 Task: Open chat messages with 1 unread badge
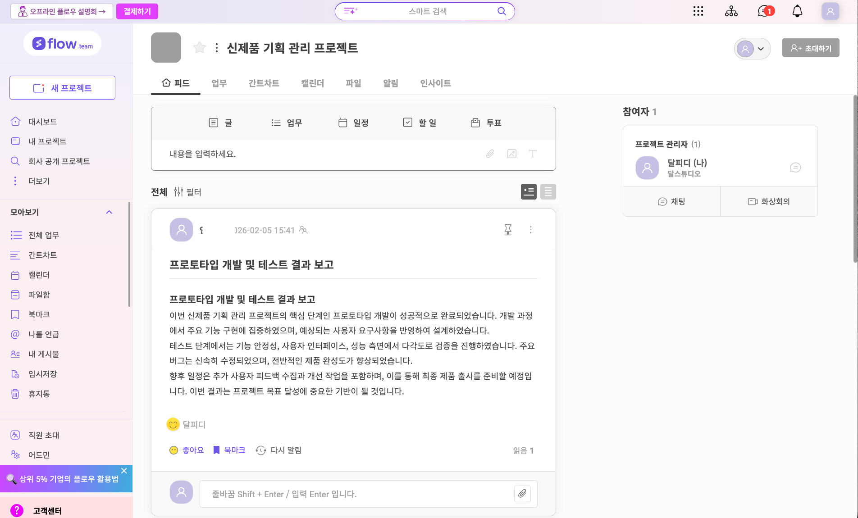(x=766, y=11)
